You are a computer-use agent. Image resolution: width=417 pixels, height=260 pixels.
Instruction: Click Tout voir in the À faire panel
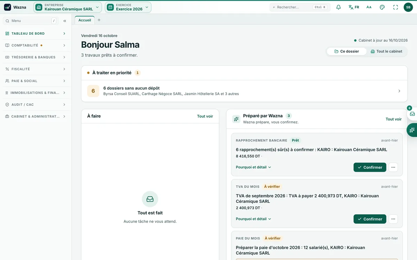click(x=205, y=116)
